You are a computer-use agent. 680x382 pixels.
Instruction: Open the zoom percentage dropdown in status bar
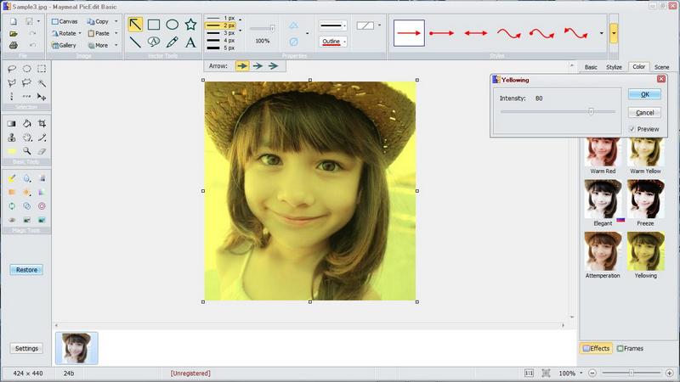[581, 373]
